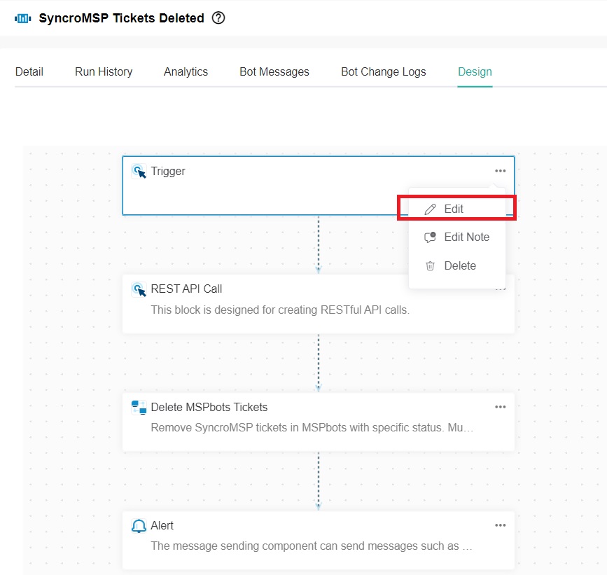Screen dimensions: 607x575
Task: Switch to the Bot Messages tab
Action: coord(274,71)
